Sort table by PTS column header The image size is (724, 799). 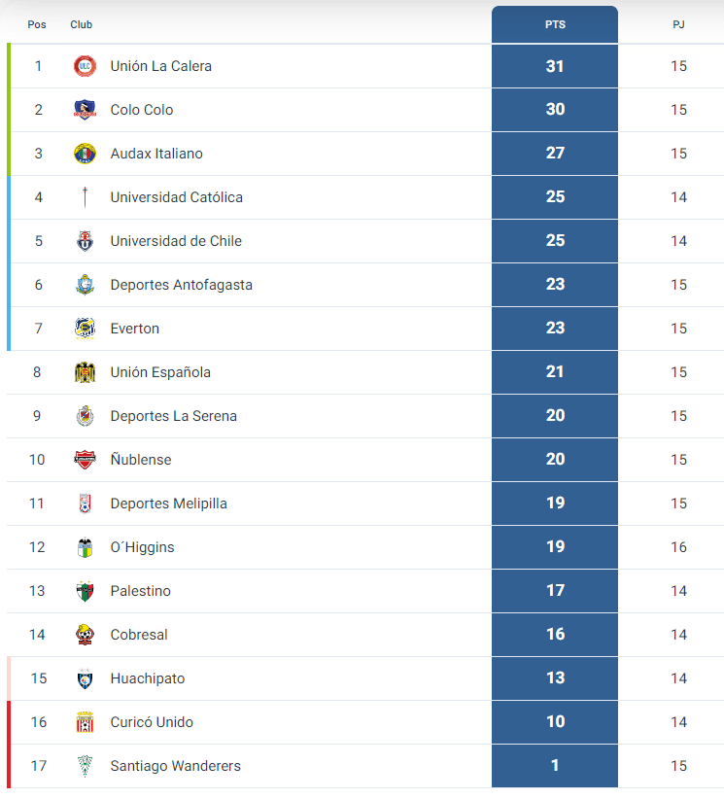[x=555, y=24]
